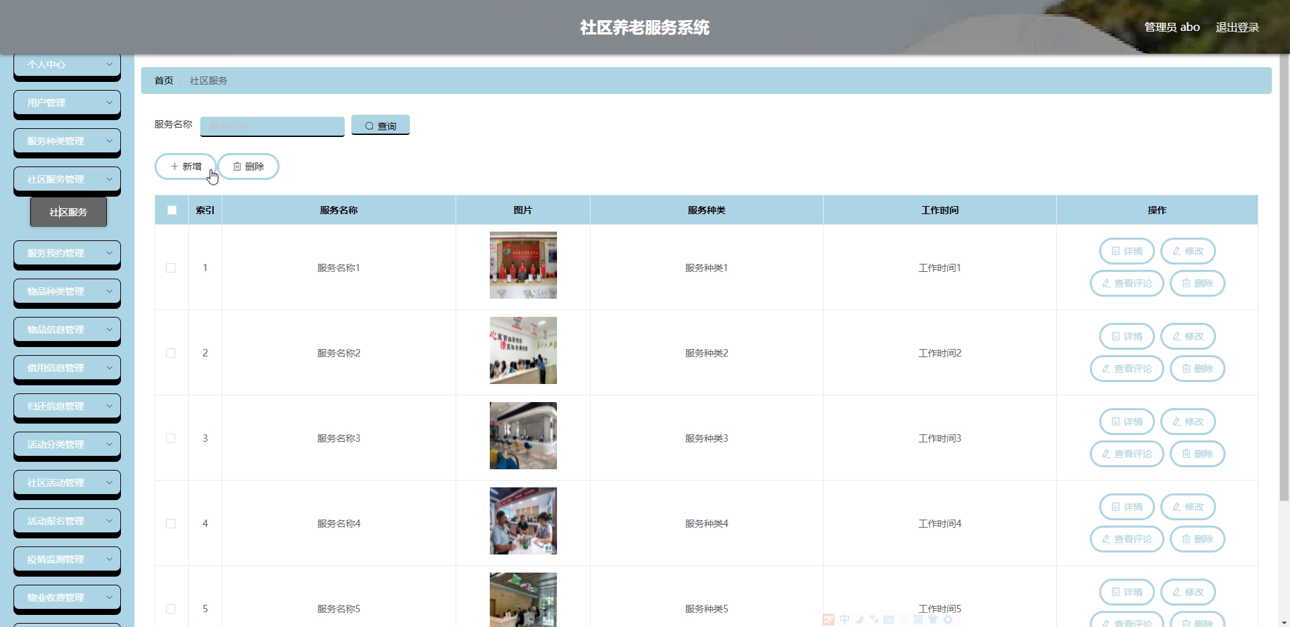Click the 查询 search magnifier button

coord(380,126)
